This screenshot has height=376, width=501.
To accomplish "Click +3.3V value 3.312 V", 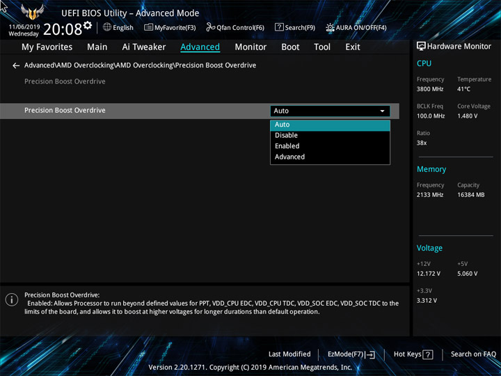I will [x=427, y=301].
